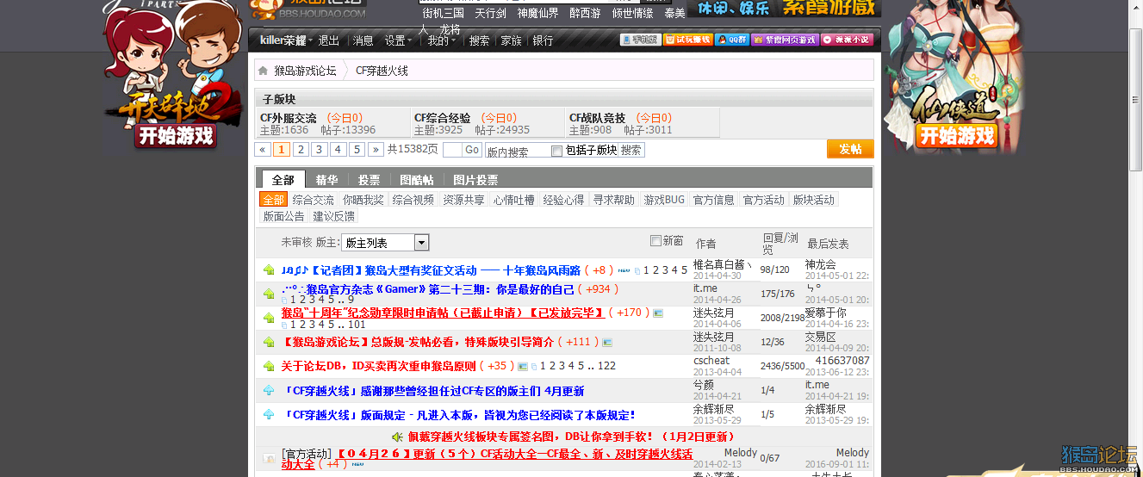Go to page 3 in pagination
1143x477 pixels.
tap(319, 149)
